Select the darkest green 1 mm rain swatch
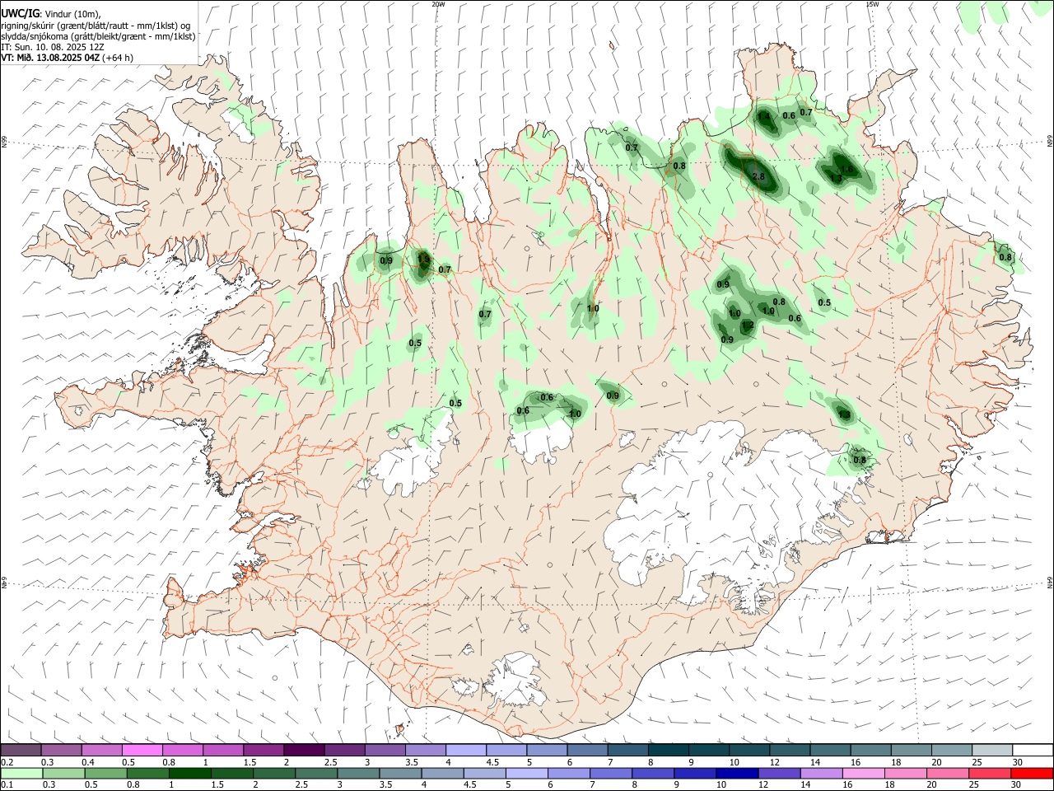1054x791 pixels. (189, 773)
